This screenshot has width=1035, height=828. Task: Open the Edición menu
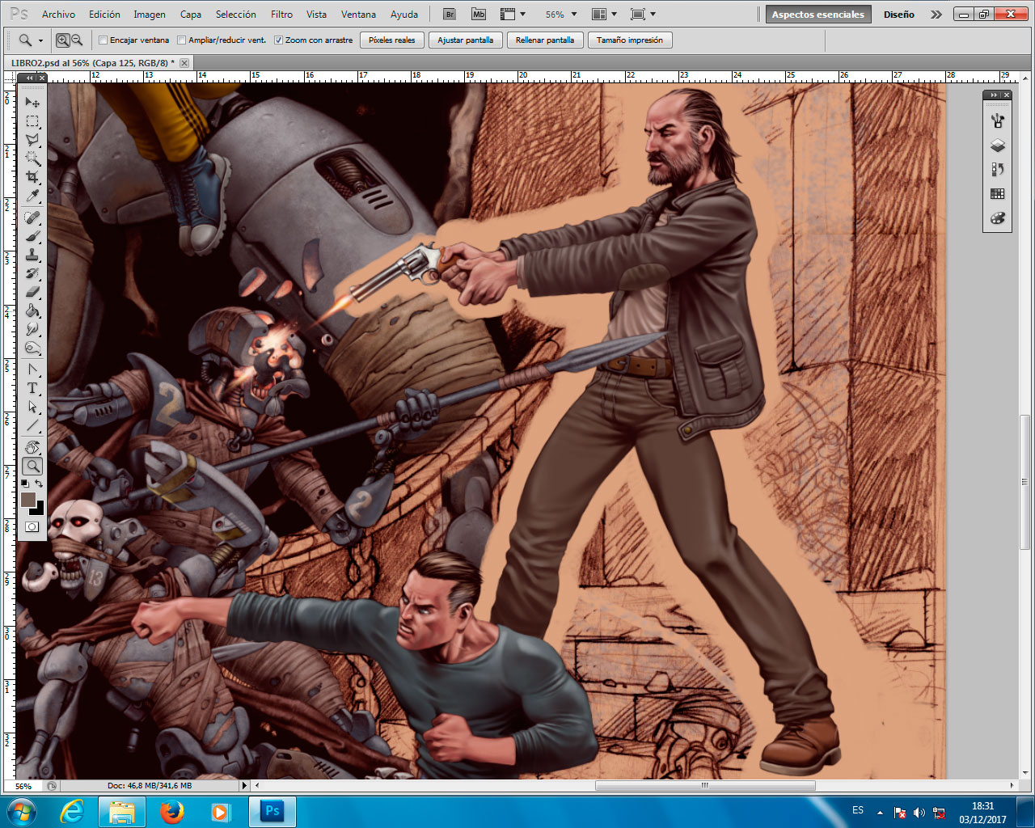click(x=104, y=15)
